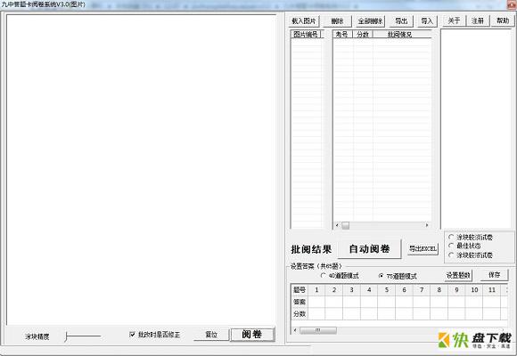Click question number 7 header cell
This screenshot has height=356, width=517.
pyautogui.click(x=422, y=290)
